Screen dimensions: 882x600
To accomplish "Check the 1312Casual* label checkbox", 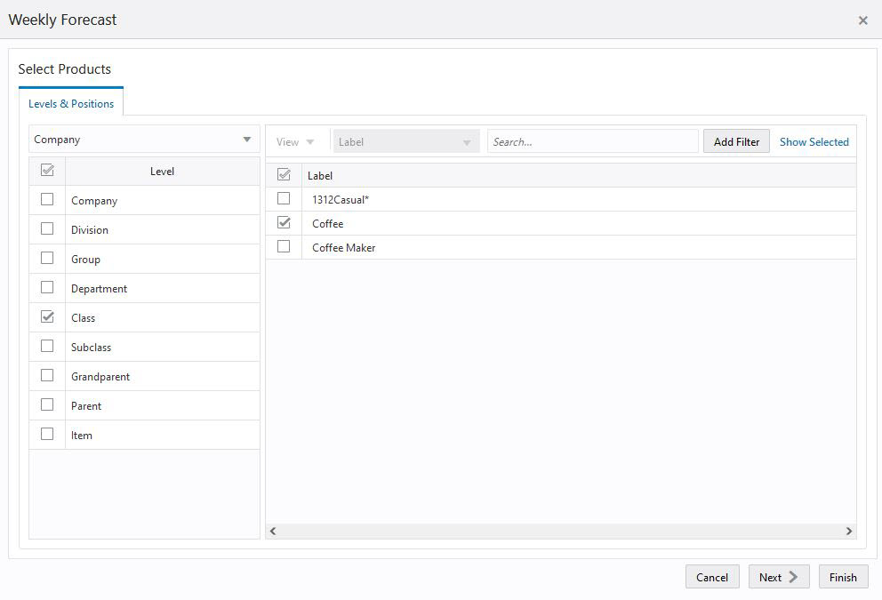I will point(284,197).
